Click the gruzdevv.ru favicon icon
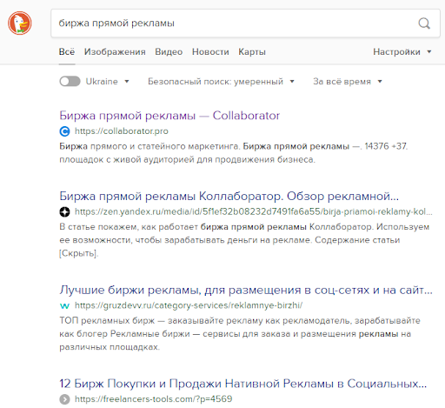 (x=64, y=305)
